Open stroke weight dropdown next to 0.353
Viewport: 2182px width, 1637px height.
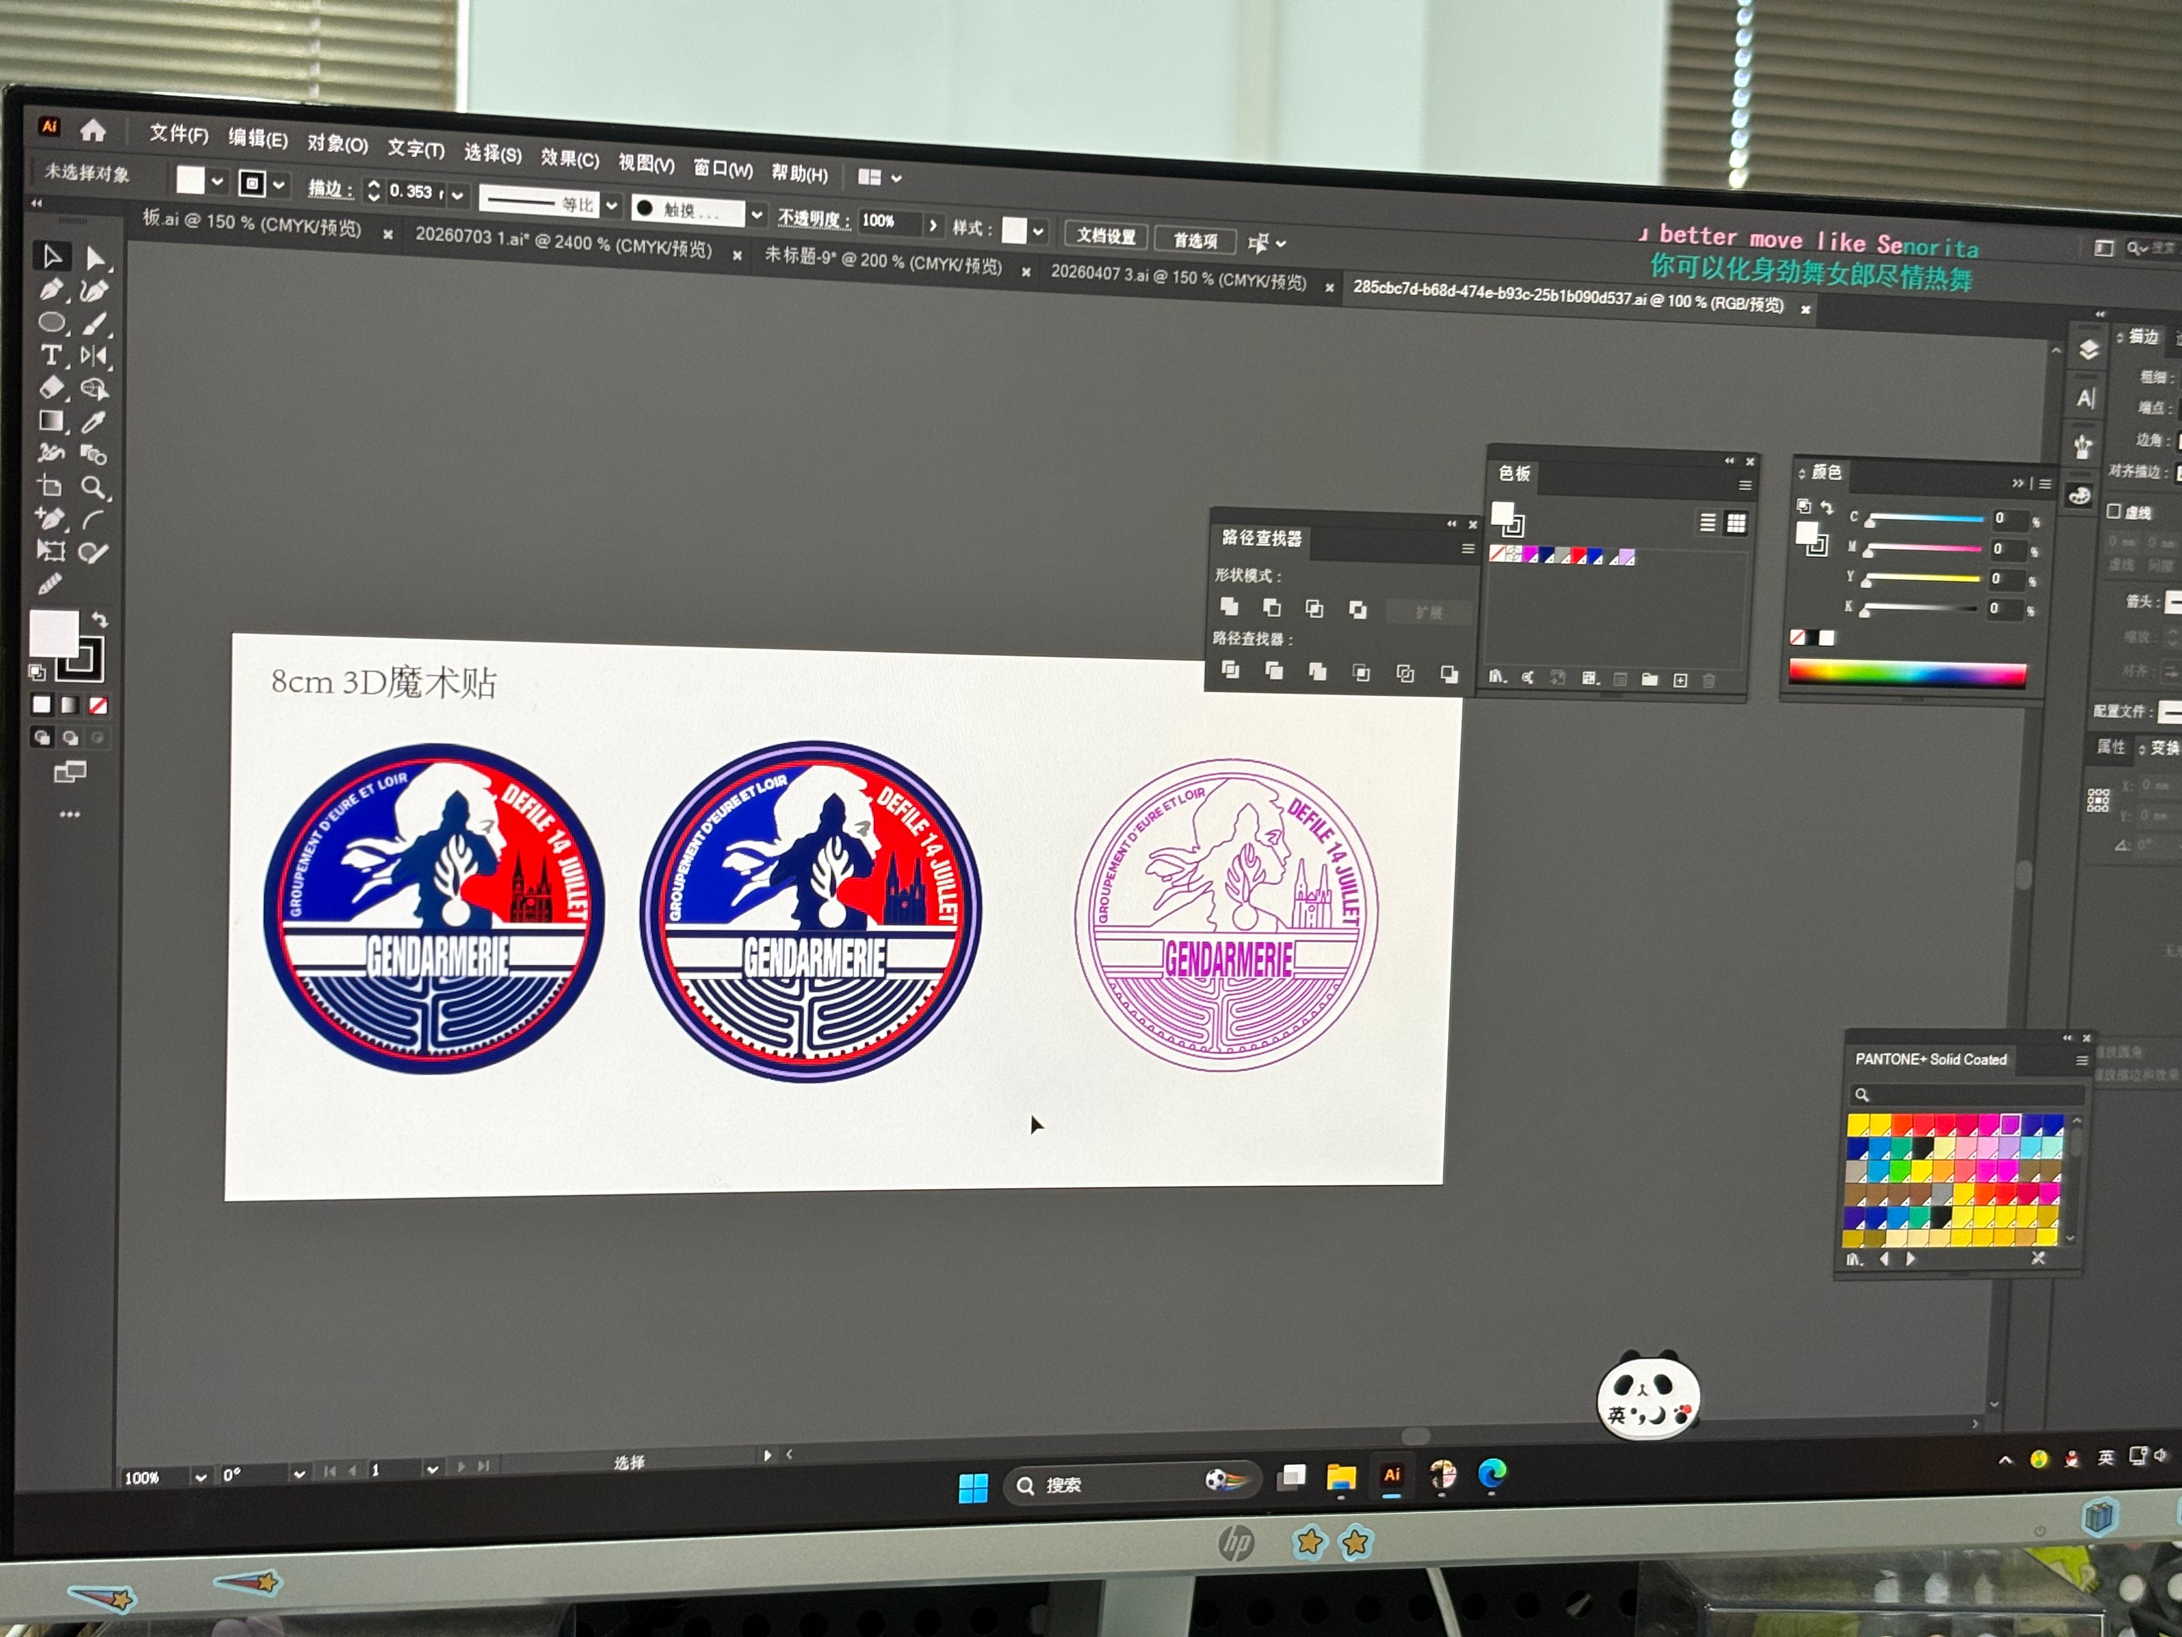[x=457, y=195]
